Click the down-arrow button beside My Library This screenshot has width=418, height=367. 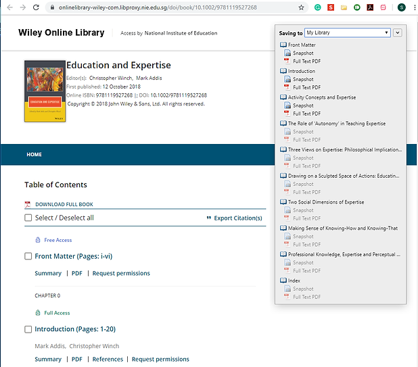click(x=398, y=32)
